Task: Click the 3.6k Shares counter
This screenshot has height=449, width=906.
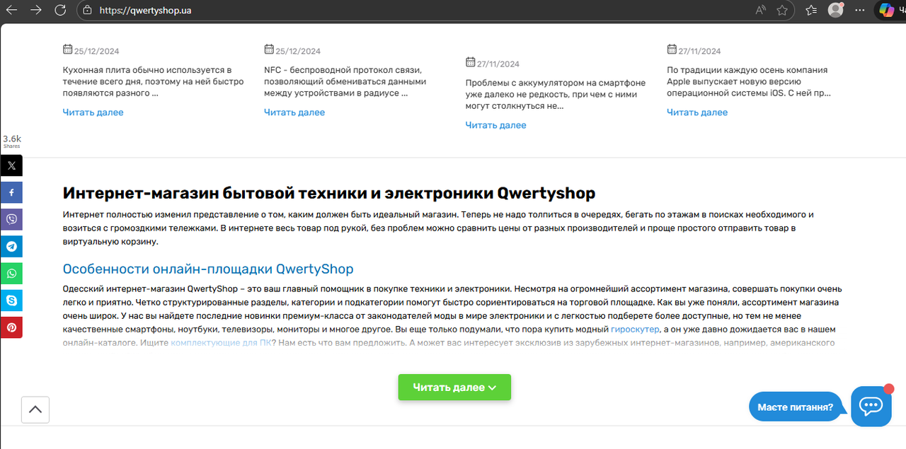Action: coord(12,141)
